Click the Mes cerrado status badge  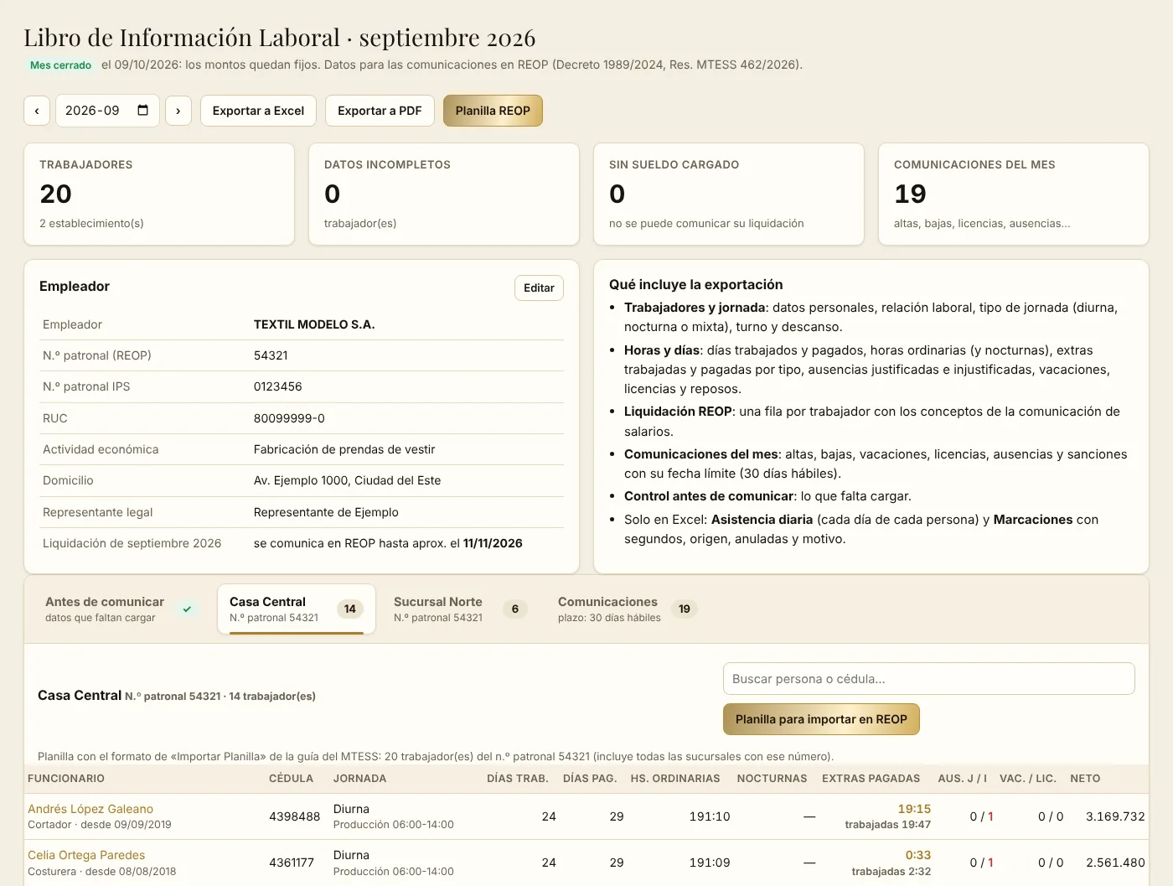[x=60, y=65]
